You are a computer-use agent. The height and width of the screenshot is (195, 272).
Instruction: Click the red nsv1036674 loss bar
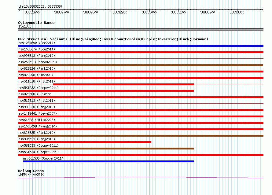click(141, 52)
